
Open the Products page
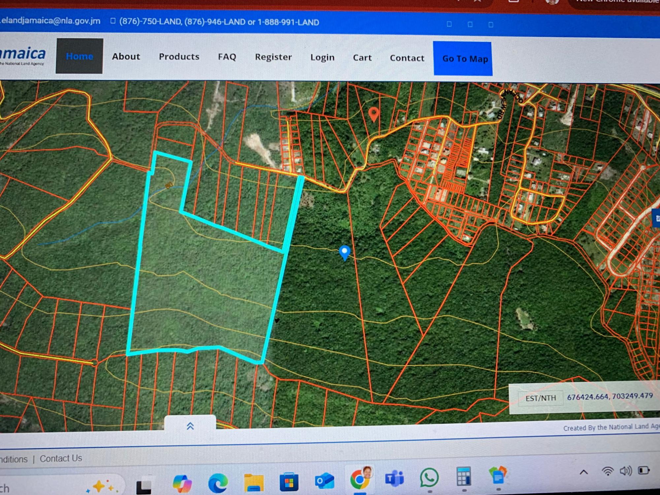(179, 57)
